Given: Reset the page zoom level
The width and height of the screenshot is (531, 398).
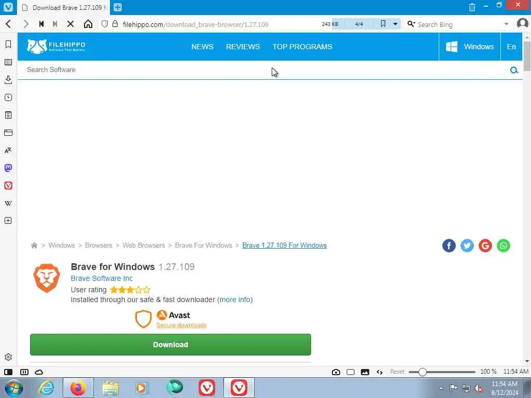Looking at the screenshot, I should (397, 372).
